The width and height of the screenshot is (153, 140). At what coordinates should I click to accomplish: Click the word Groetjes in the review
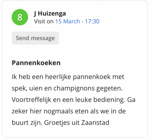pos(57,123)
